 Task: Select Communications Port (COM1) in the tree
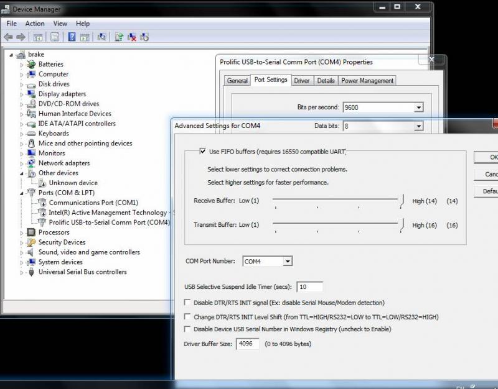[93, 203]
